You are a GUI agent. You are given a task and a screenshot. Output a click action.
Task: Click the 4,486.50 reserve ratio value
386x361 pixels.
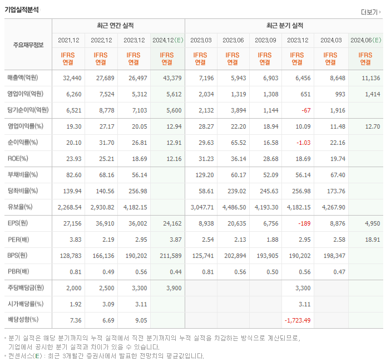coord(234,207)
